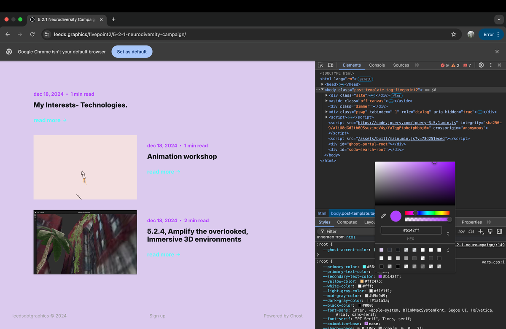Select the inspect element cursor icon

tap(321, 65)
